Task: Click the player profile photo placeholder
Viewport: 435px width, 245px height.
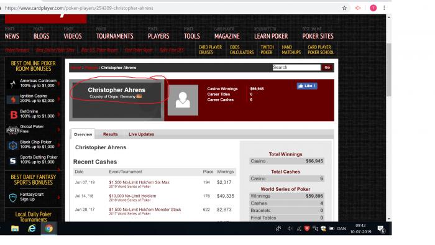Action: tap(183, 100)
